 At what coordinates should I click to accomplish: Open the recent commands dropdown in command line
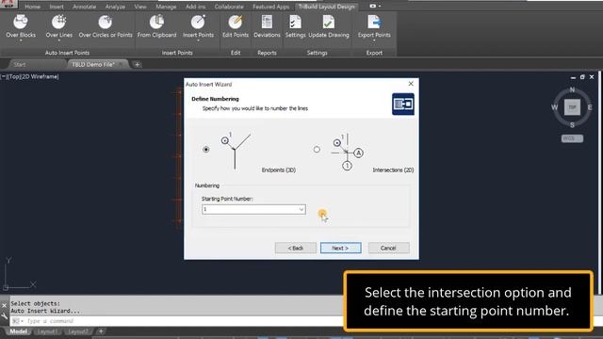click(x=17, y=321)
